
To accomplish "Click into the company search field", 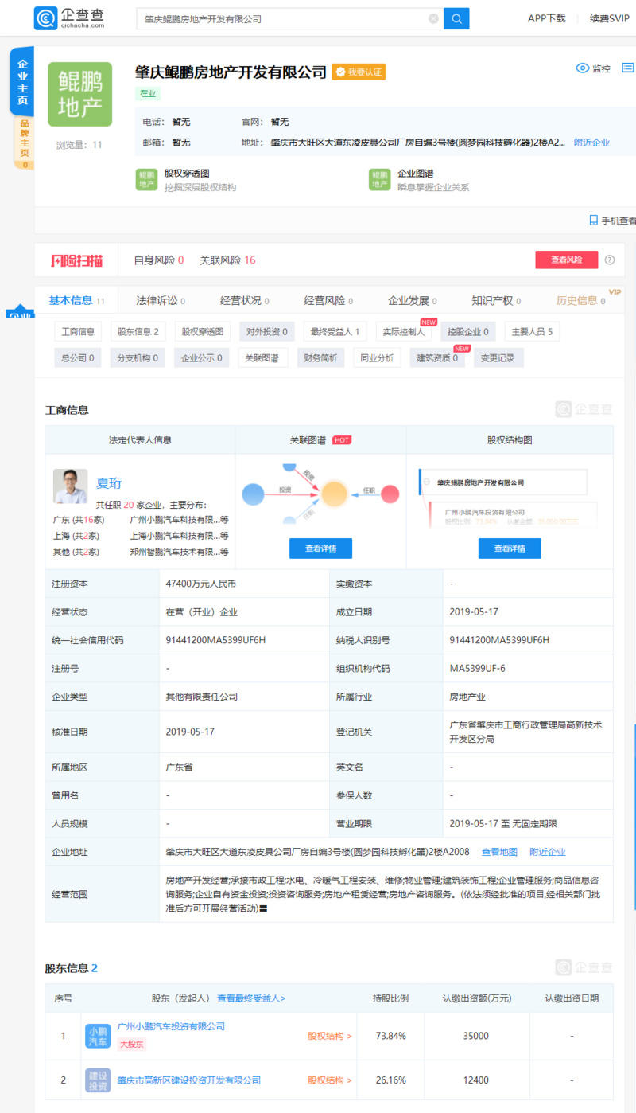I will pos(282,18).
